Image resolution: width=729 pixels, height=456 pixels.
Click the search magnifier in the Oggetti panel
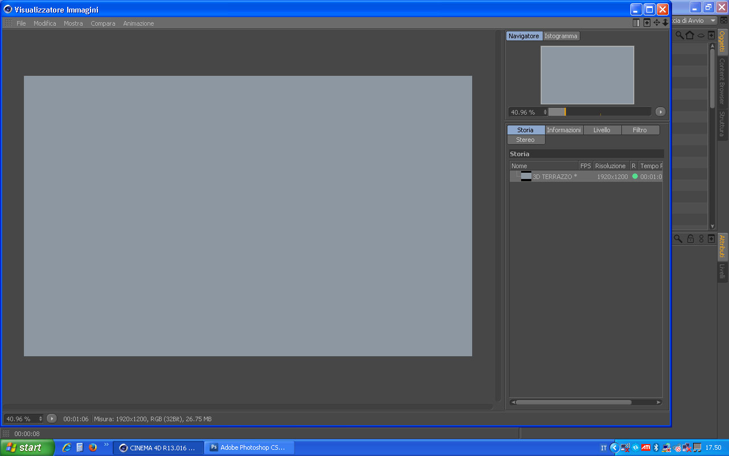679,35
